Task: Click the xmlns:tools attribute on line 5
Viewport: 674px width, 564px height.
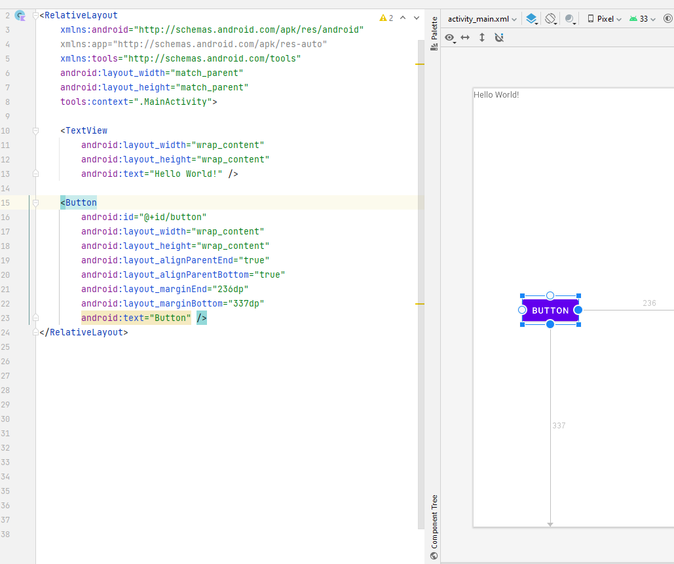Action: click(181, 58)
